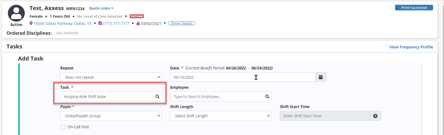Click the Dallas Parkway address link
The height and width of the screenshot is (135, 444).
click(62, 24)
